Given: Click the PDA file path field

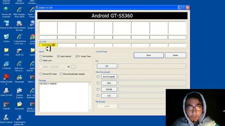Looking at the screenshot, I should coord(152,83).
